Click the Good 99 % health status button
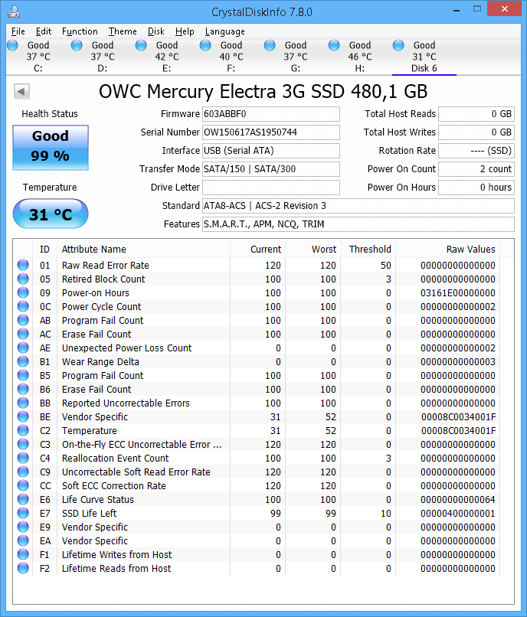 [x=51, y=146]
